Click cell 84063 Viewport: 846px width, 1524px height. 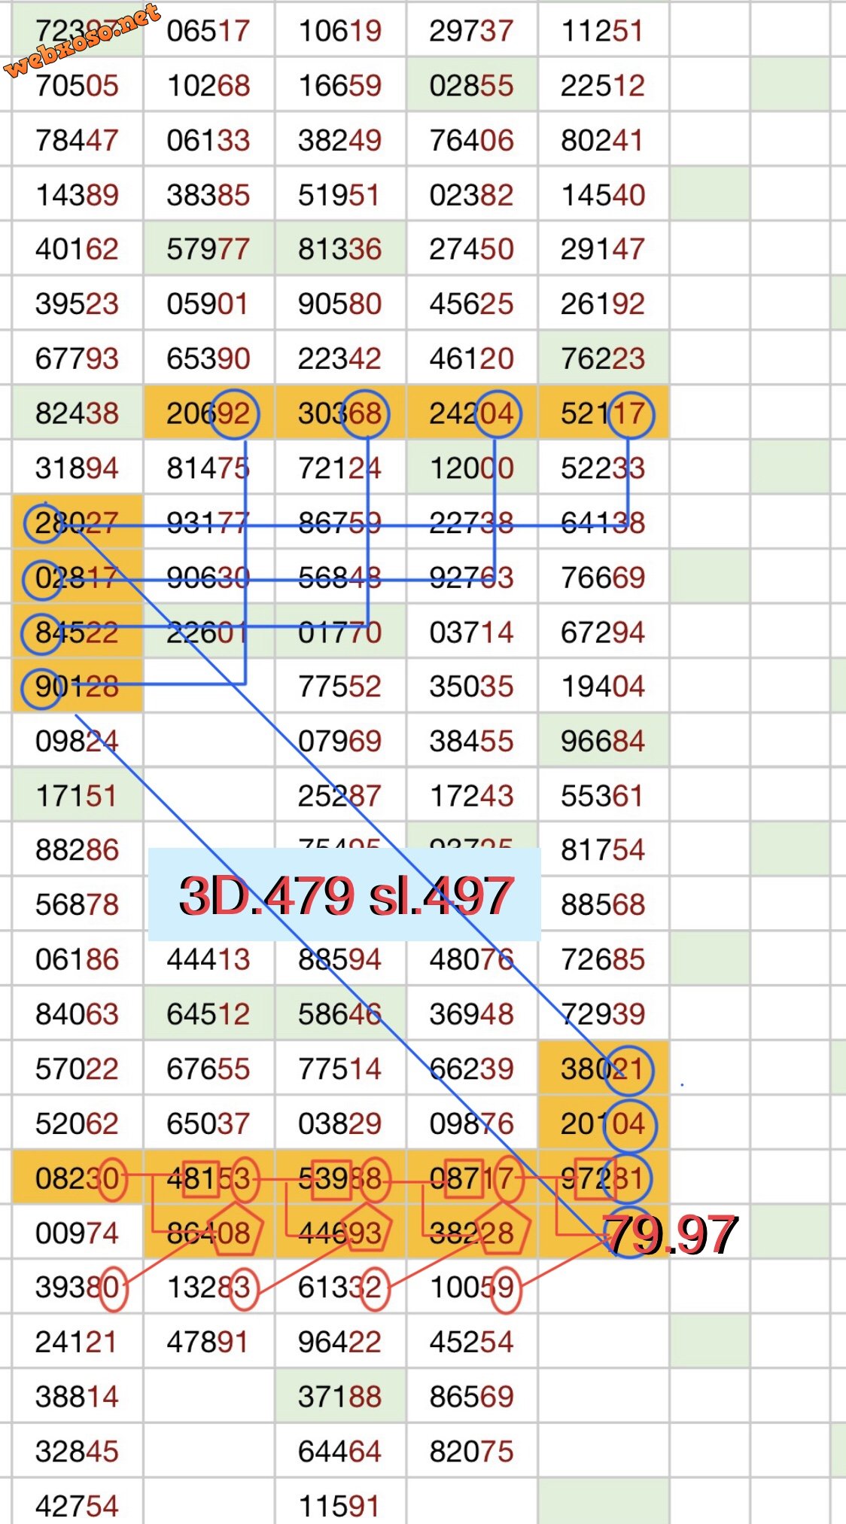[78, 1014]
